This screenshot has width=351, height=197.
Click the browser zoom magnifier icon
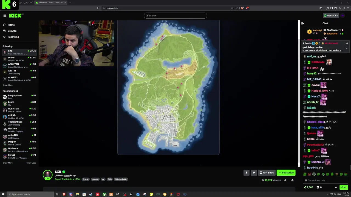(x=233, y=8)
